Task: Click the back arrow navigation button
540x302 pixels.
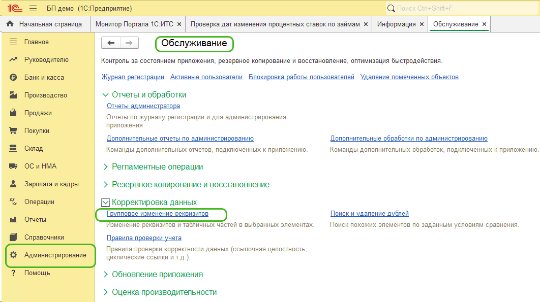Action: coord(111,43)
